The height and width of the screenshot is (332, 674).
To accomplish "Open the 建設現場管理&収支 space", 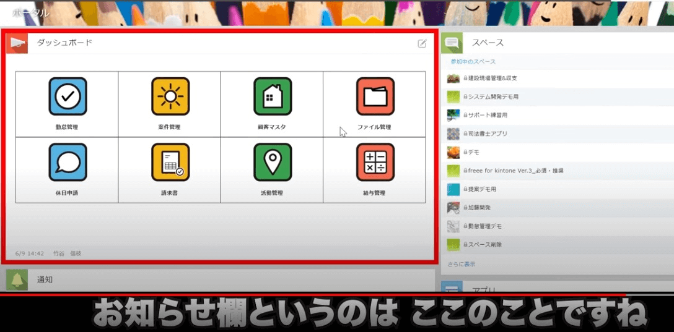I will point(492,79).
